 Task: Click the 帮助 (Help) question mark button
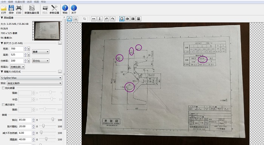pos(65,9)
